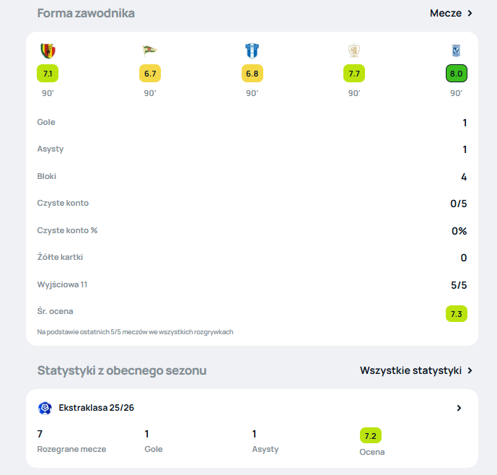Open the Mecze link

coord(446,13)
